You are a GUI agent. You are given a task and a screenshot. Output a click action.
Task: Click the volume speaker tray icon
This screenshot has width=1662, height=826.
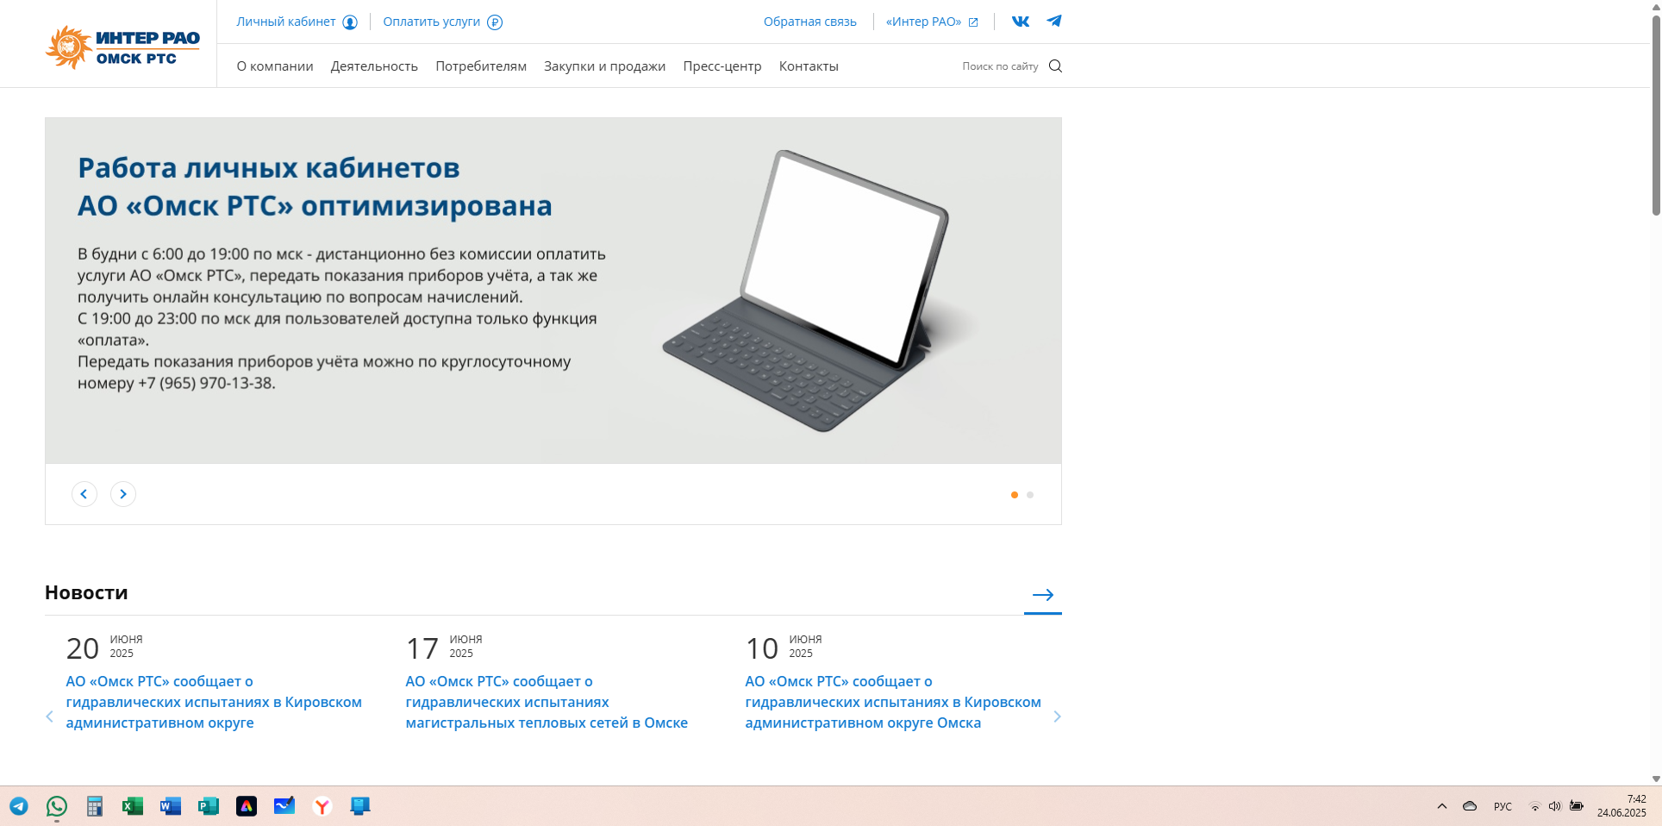coord(1554,806)
